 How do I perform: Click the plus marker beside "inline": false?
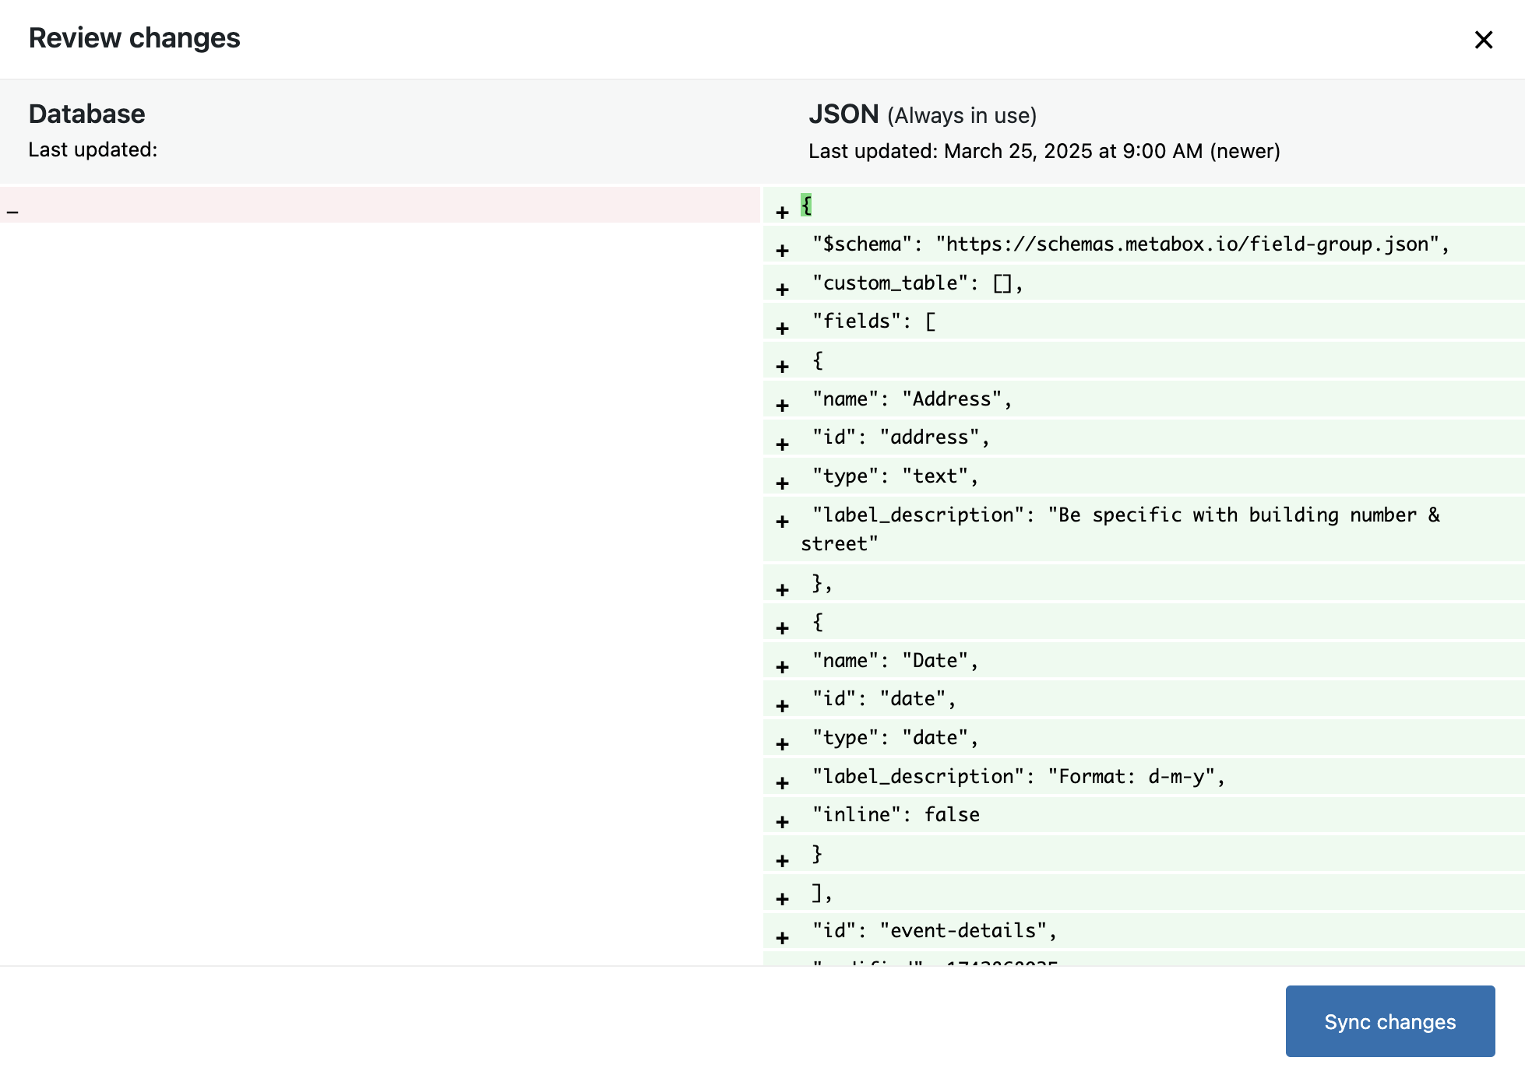[782, 822]
